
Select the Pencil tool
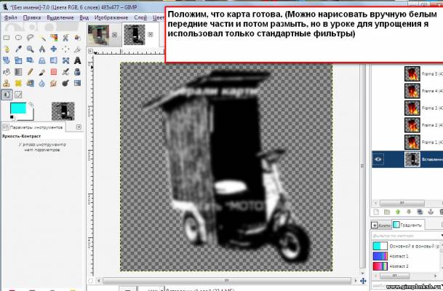(31, 72)
